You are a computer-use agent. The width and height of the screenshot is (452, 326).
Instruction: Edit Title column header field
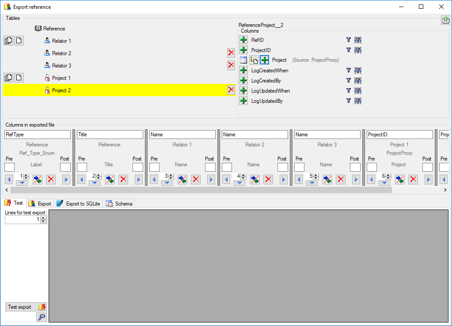click(110, 135)
